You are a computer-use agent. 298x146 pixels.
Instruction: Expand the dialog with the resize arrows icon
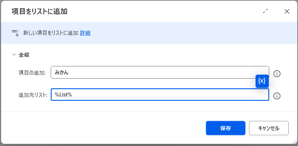point(265,11)
